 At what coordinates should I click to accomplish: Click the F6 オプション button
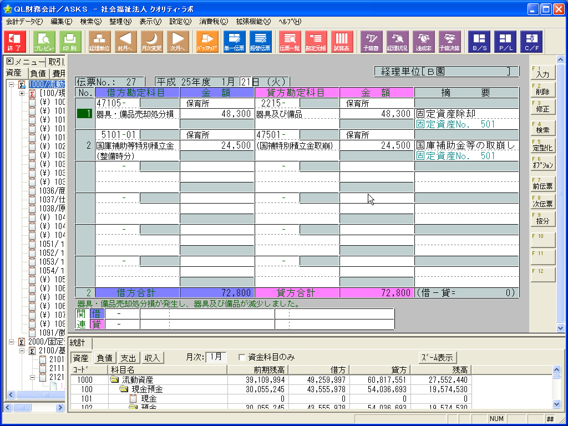(x=542, y=163)
